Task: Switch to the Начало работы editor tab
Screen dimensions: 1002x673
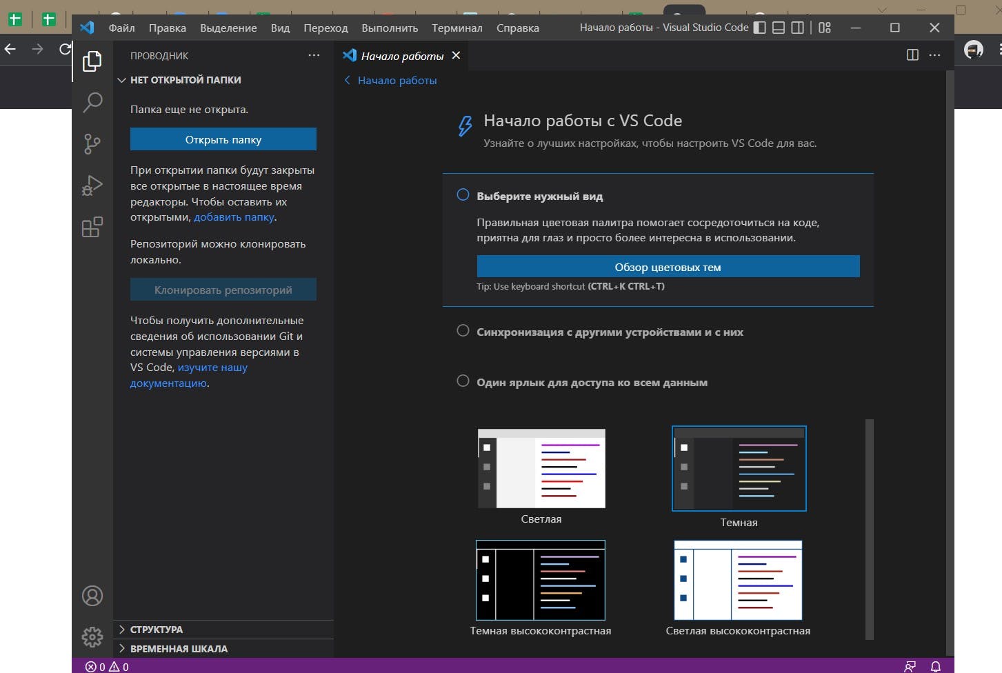Action: [402, 56]
